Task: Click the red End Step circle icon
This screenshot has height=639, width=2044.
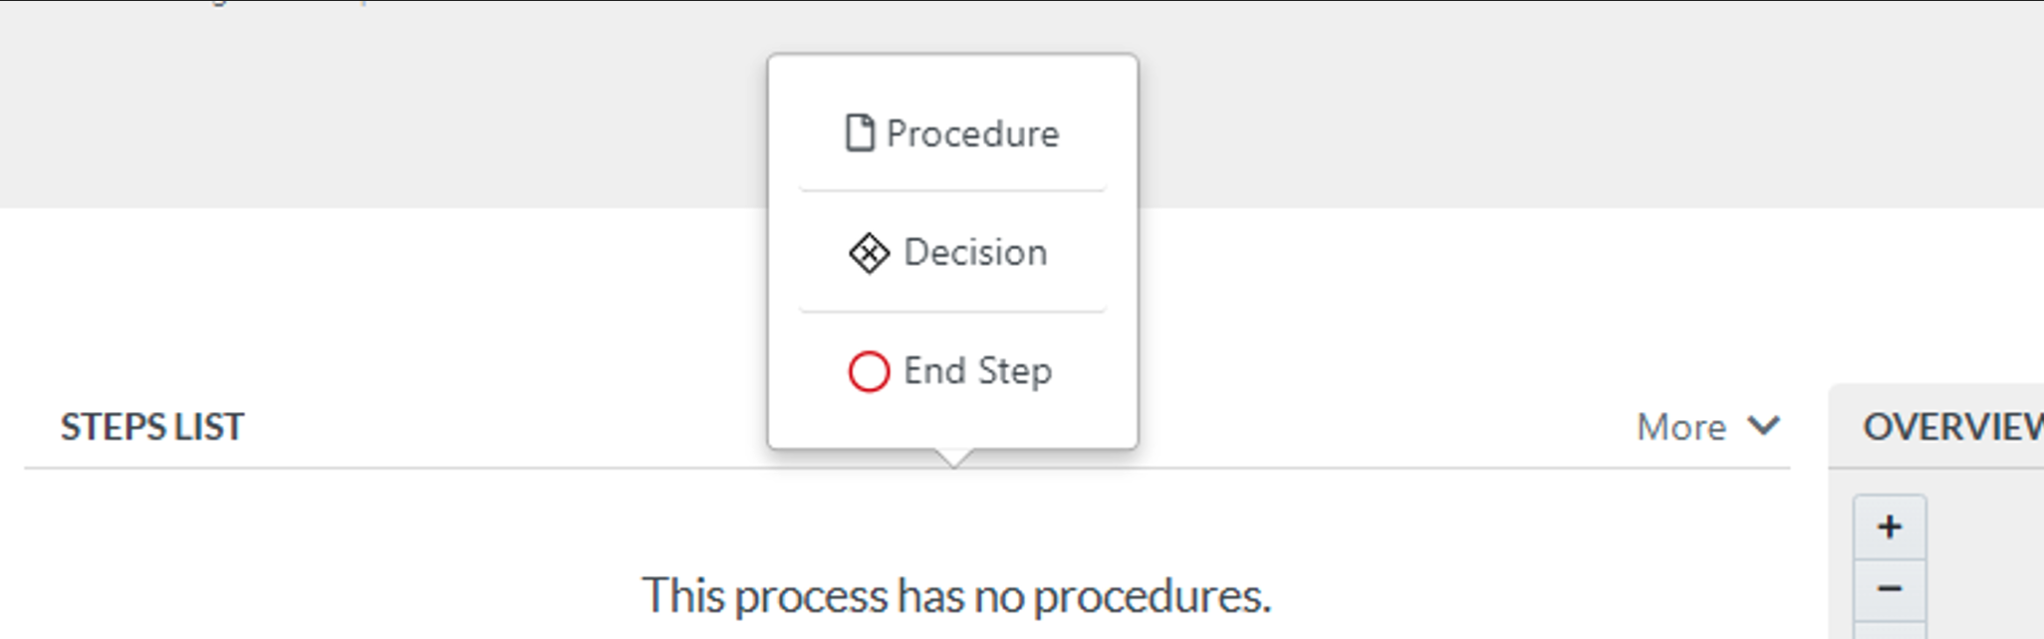Action: coord(869,371)
